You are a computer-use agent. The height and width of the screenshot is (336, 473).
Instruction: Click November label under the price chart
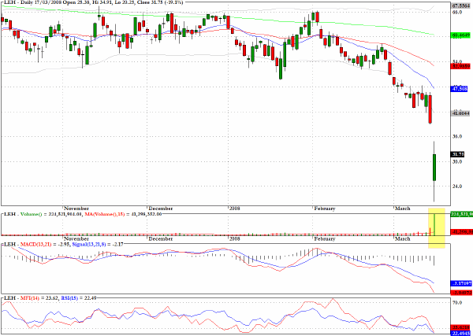(76, 209)
